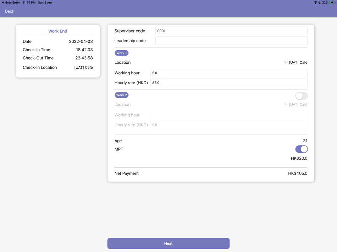Click the empty Leadership code field
The image size is (337, 252).
coord(231,41)
